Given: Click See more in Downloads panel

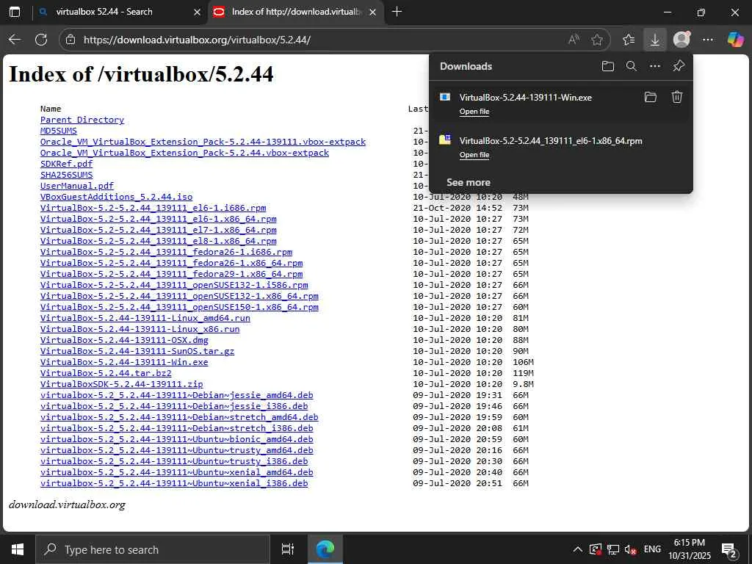Looking at the screenshot, I should click(468, 182).
